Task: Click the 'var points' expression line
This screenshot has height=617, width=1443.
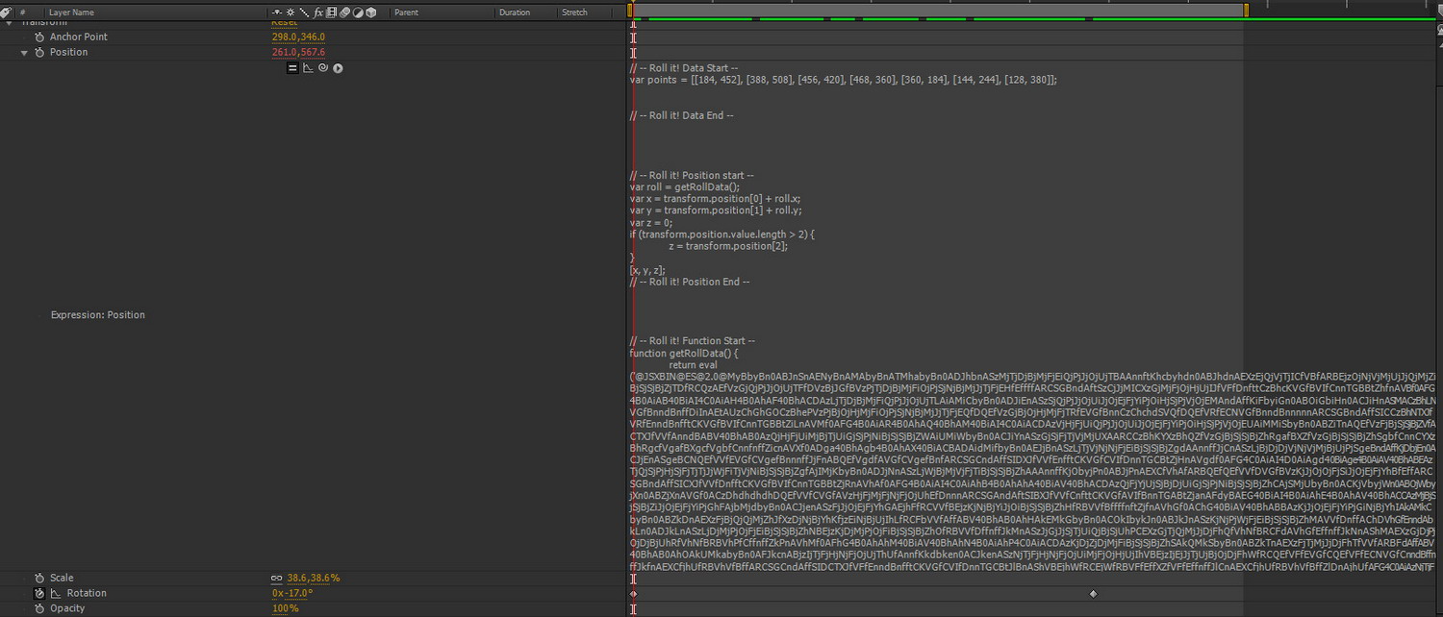Action: [x=844, y=80]
